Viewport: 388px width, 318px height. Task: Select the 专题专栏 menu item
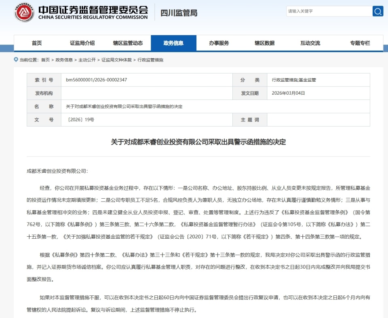click(359, 42)
